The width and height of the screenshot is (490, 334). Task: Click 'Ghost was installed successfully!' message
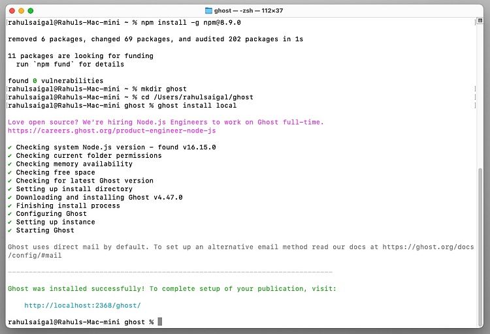point(76,289)
